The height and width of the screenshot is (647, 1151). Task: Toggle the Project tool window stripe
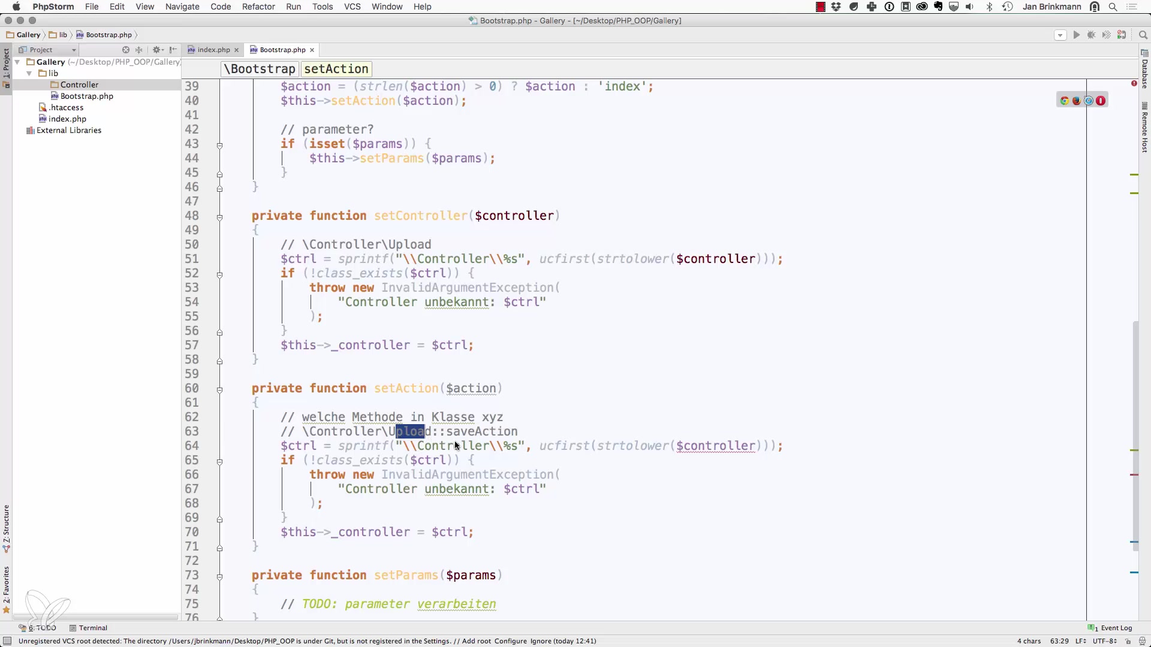coord(6,66)
